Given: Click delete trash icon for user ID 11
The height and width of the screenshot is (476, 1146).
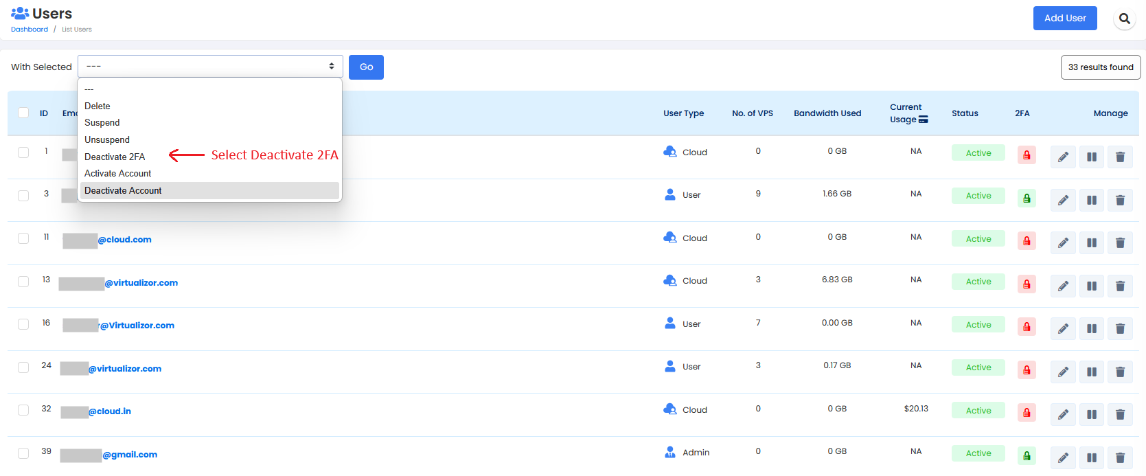Looking at the screenshot, I should [1120, 243].
